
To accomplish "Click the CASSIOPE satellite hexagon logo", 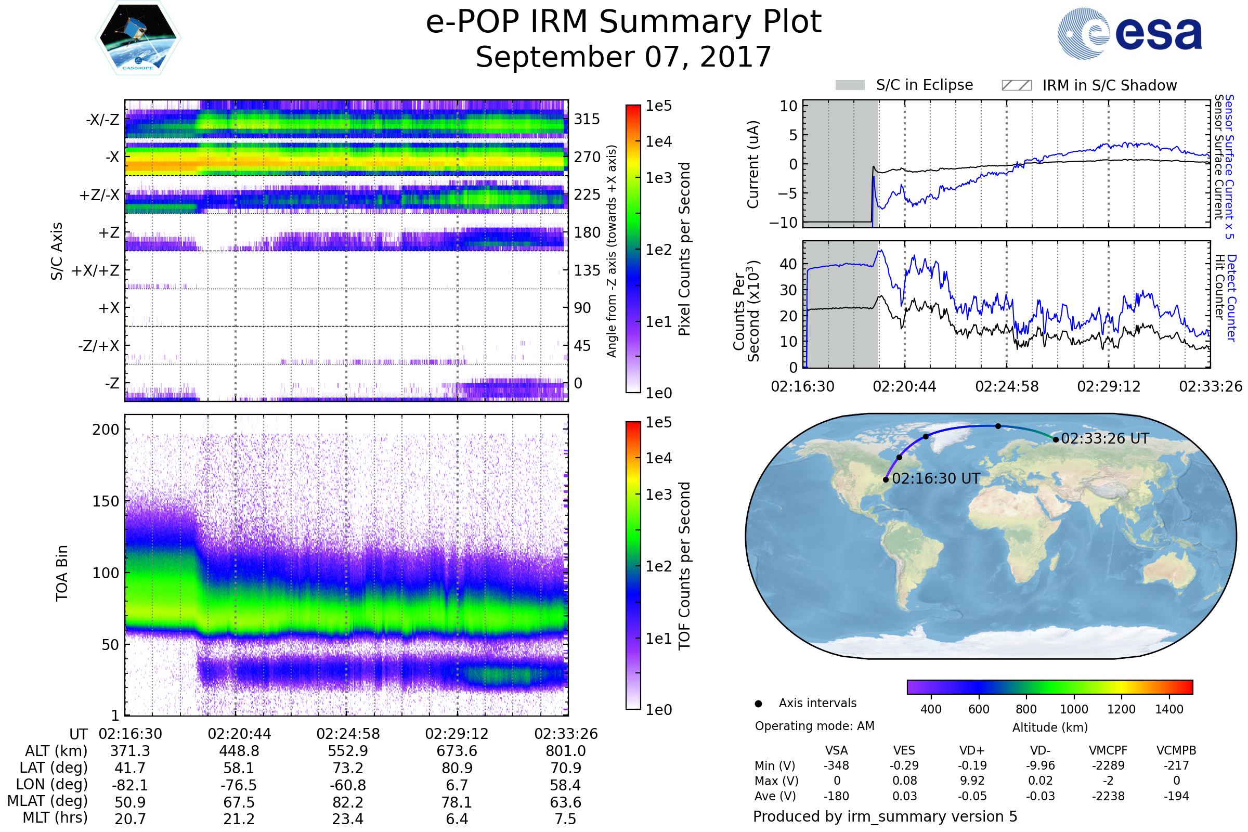I will [138, 38].
